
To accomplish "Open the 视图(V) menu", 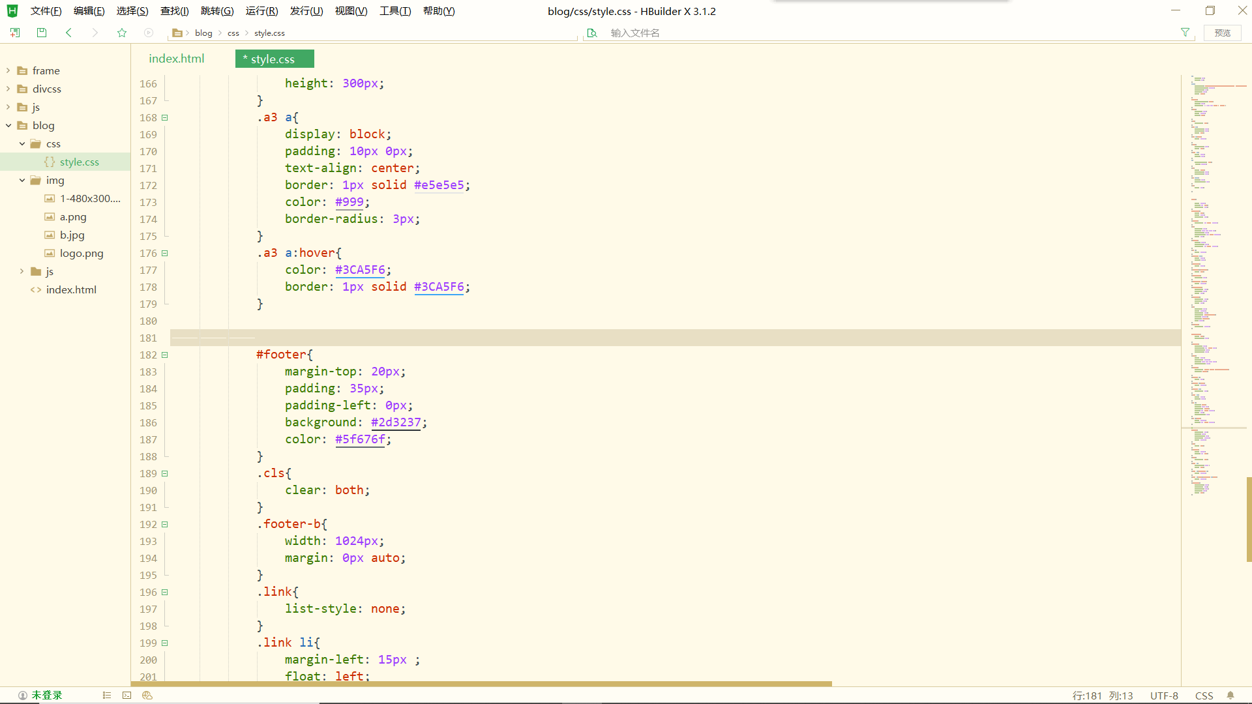I will click(351, 11).
